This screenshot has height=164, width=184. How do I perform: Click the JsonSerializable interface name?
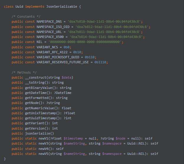click(62, 6)
